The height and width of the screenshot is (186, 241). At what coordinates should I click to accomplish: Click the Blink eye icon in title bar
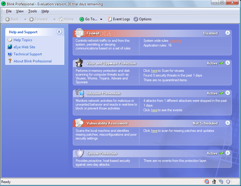pos(3,4)
